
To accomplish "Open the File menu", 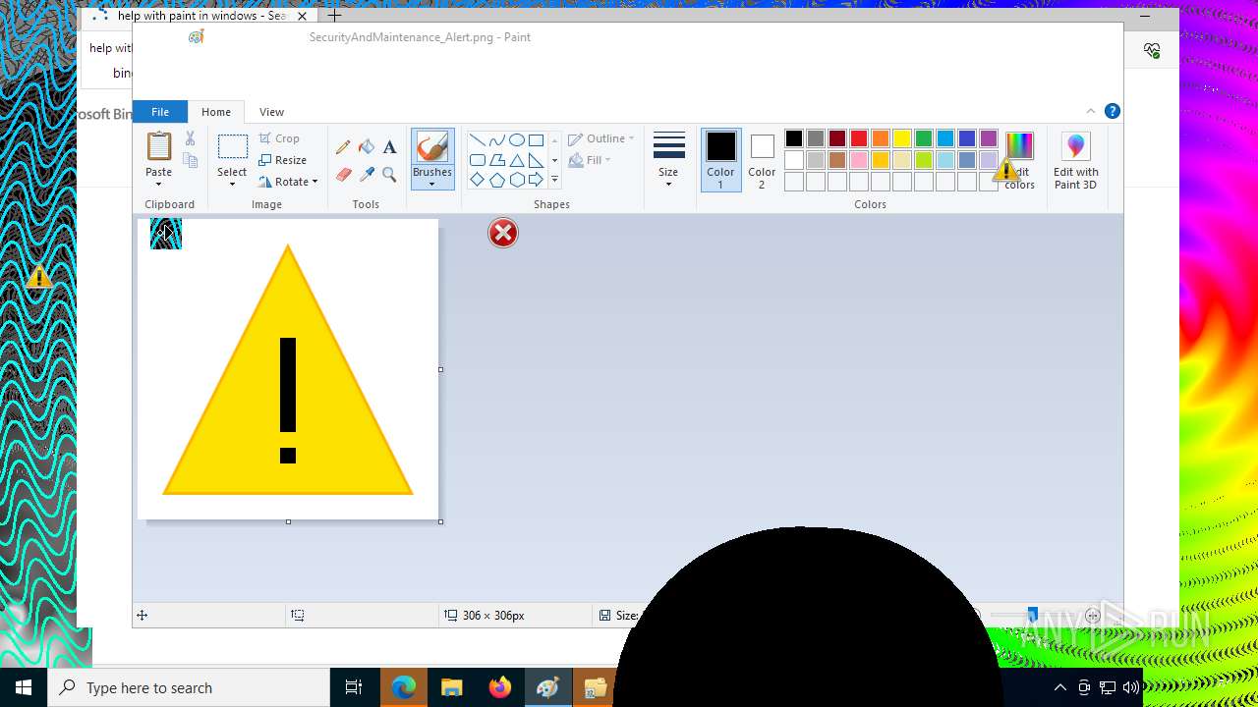I will pyautogui.click(x=160, y=112).
